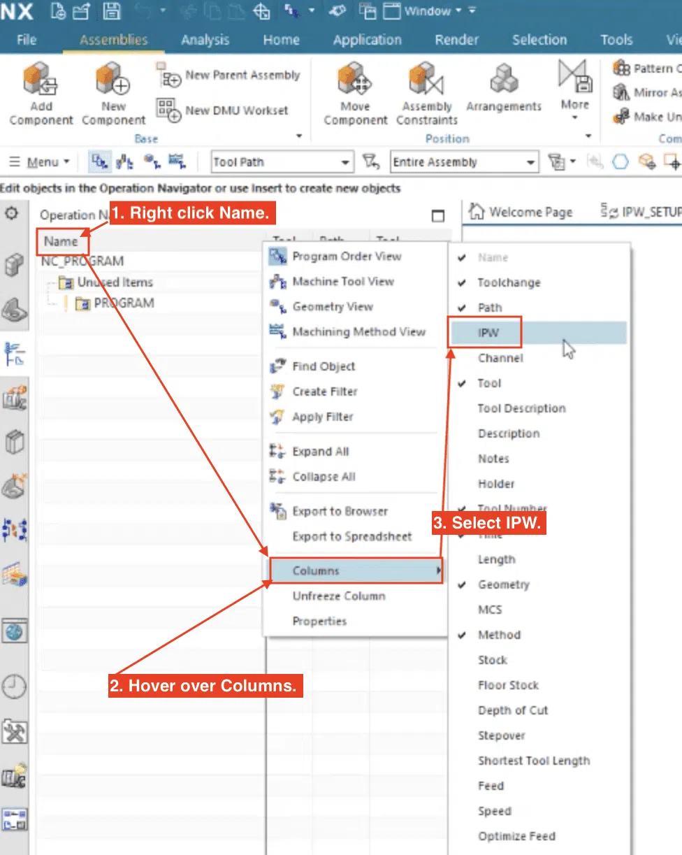Uncheck the Method column
This screenshot has height=855, width=682.
(538, 635)
